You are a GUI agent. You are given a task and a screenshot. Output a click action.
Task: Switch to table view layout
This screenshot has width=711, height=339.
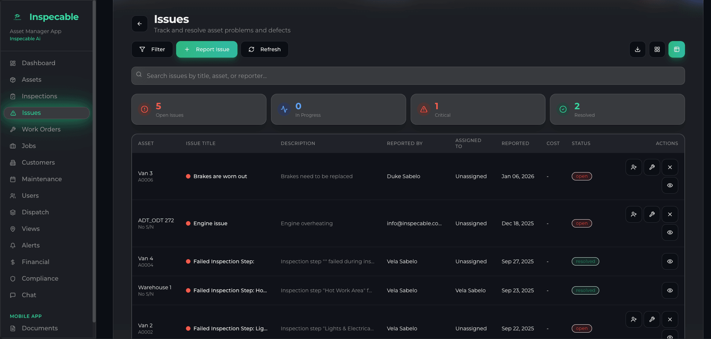[677, 49]
